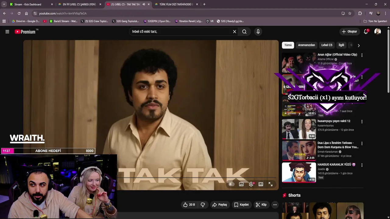Viewport: 390px width, 219px height.
Task: Open the Oluştur create menu
Action: 349,32
